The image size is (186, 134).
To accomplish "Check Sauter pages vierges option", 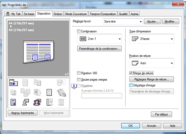I will point(78,79).
